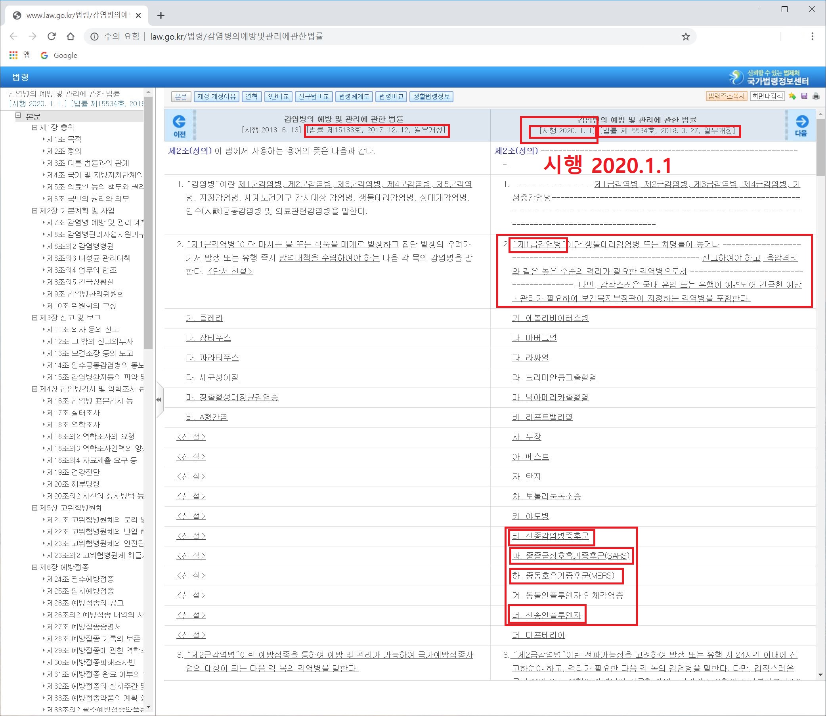Open the 신구법비교 tab

pos(314,97)
